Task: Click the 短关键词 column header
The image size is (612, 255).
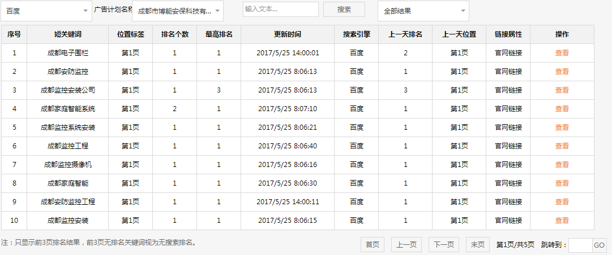Action: (68, 34)
